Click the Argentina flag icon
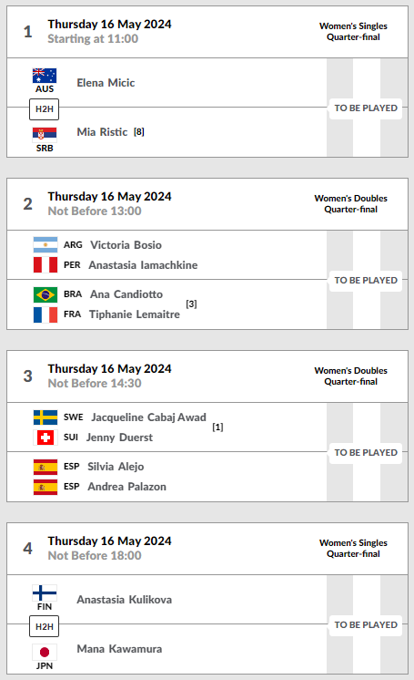414x680 pixels. tap(45, 245)
